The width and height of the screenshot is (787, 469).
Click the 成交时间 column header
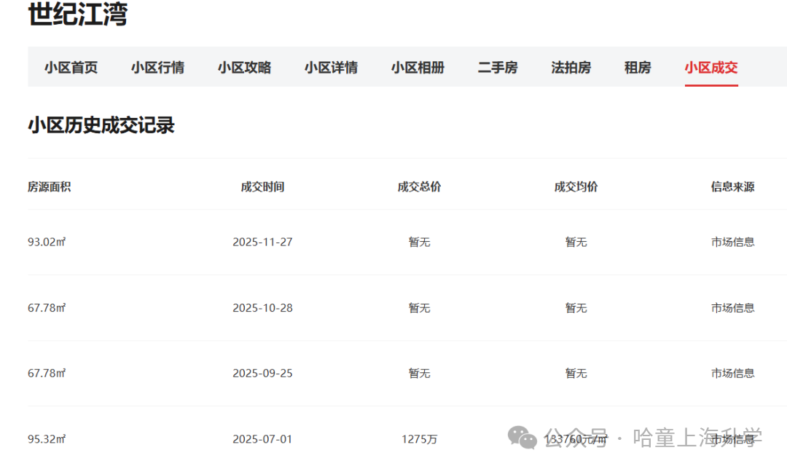(262, 187)
